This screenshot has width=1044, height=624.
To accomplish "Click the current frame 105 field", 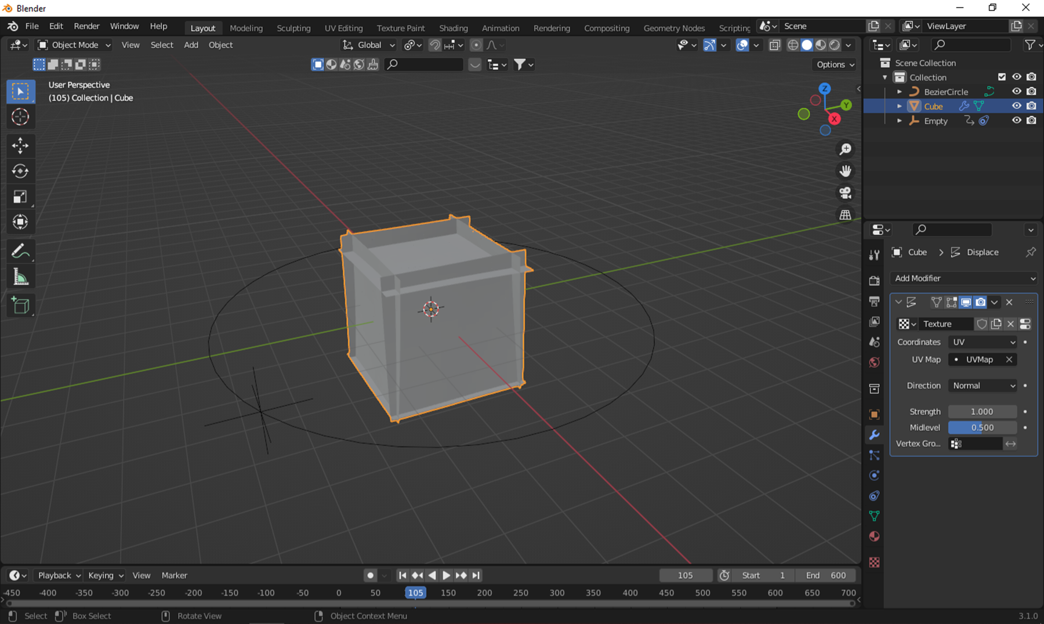I will (686, 575).
